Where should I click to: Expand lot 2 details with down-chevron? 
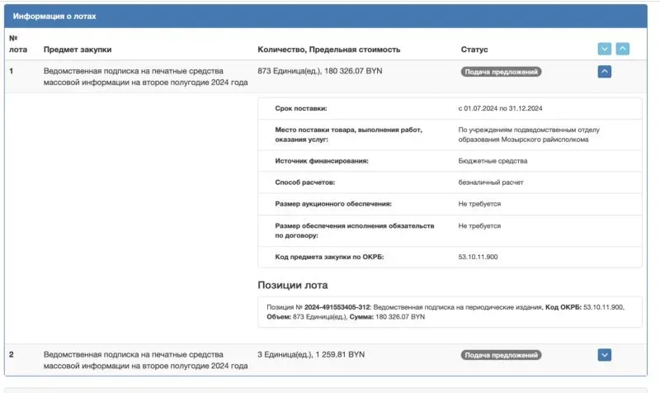pyautogui.click(x=604, y=355)
